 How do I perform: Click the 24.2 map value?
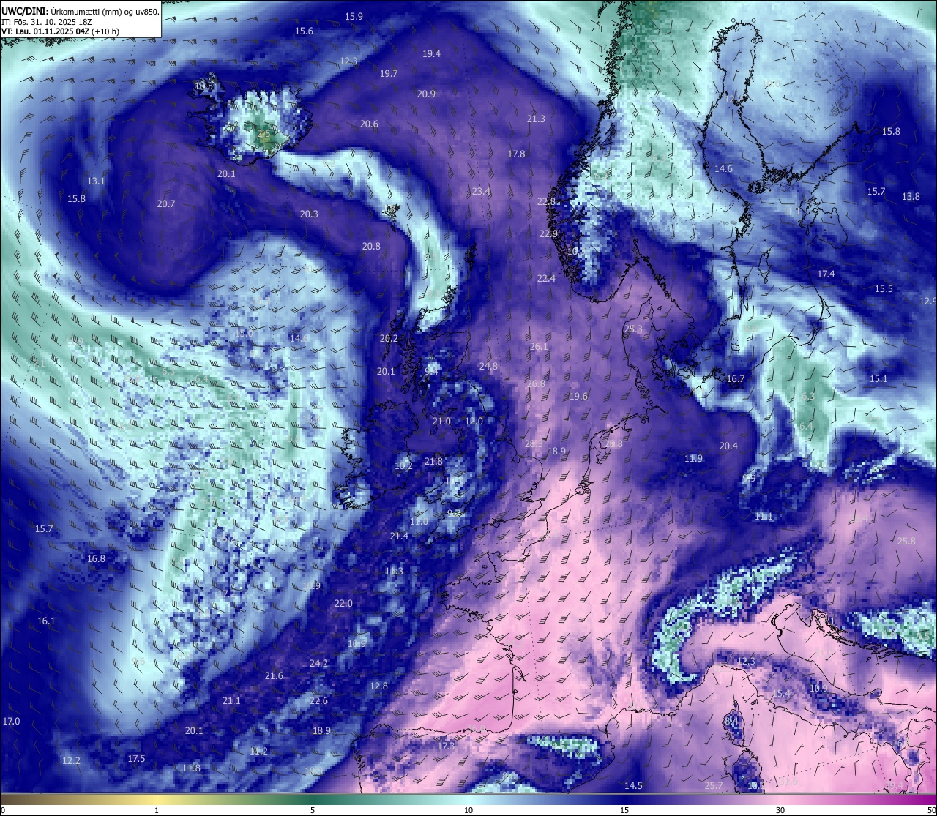[x=318, y=663]
